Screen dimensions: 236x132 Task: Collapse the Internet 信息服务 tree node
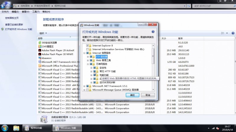84,53
